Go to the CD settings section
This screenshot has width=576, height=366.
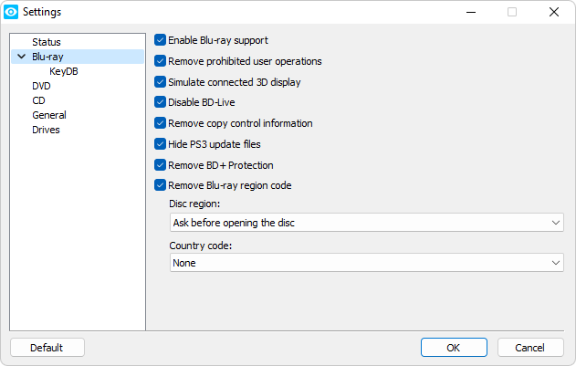[x=38, y=100]
